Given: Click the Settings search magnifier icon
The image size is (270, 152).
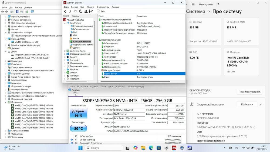Looking at the screenshot, I should 218,4.
